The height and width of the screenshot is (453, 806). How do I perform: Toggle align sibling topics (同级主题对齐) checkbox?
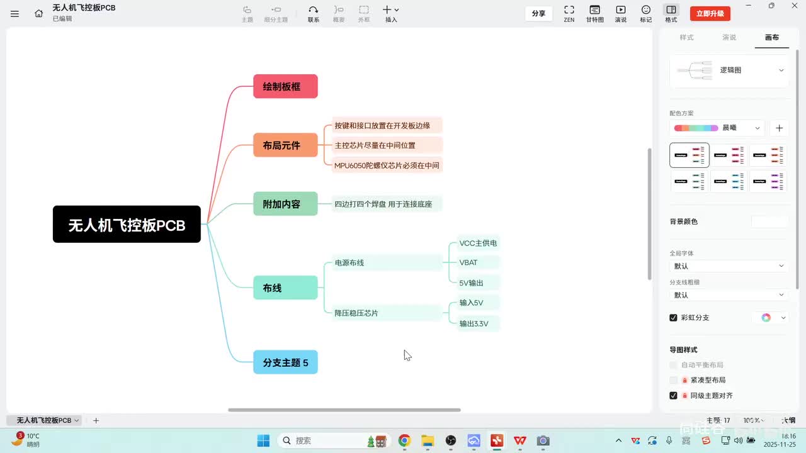[673, 396]
